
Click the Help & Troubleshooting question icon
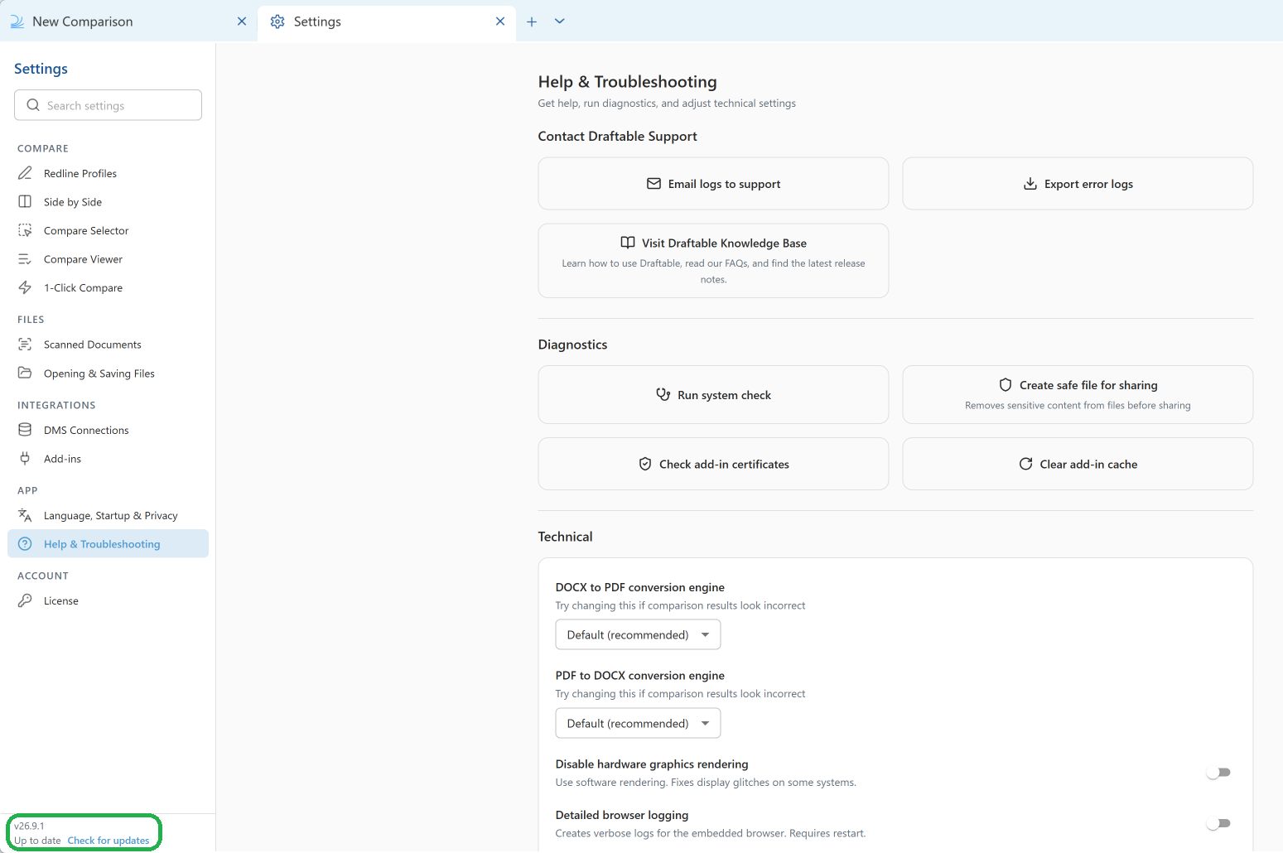[x=25, y=544]
